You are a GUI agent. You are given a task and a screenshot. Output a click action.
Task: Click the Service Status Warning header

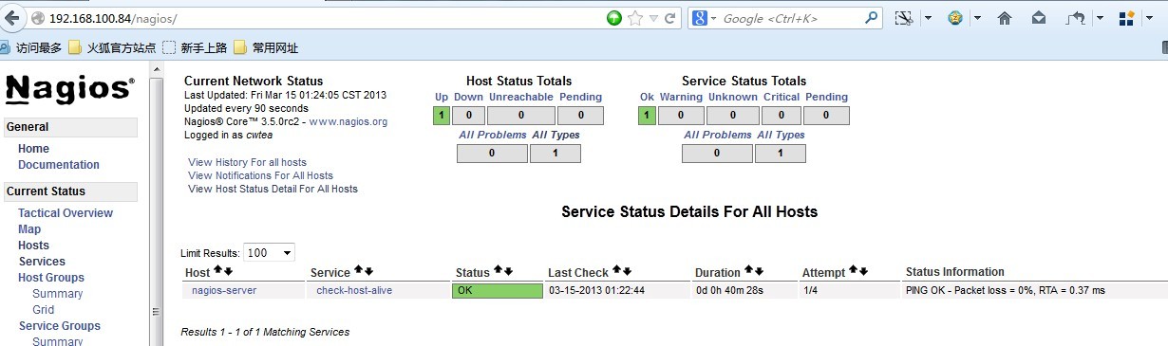pyautogui.click(x=681, y=97)
